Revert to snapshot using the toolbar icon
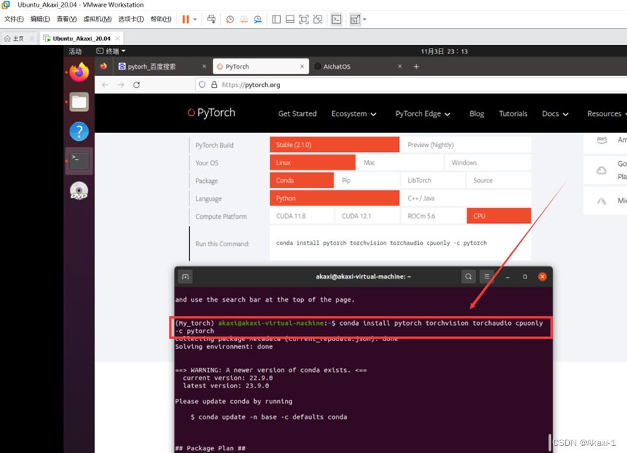 tap(244, 19)
